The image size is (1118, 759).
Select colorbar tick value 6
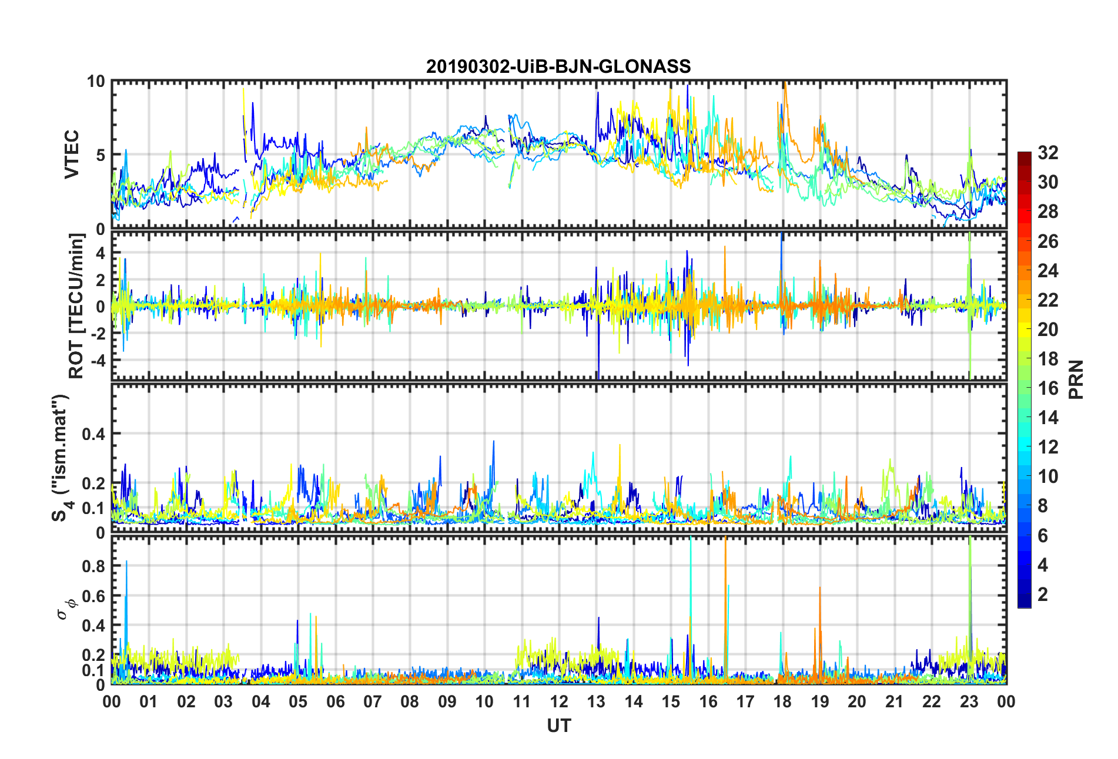pyautogui.click(x=1043, y=536)
